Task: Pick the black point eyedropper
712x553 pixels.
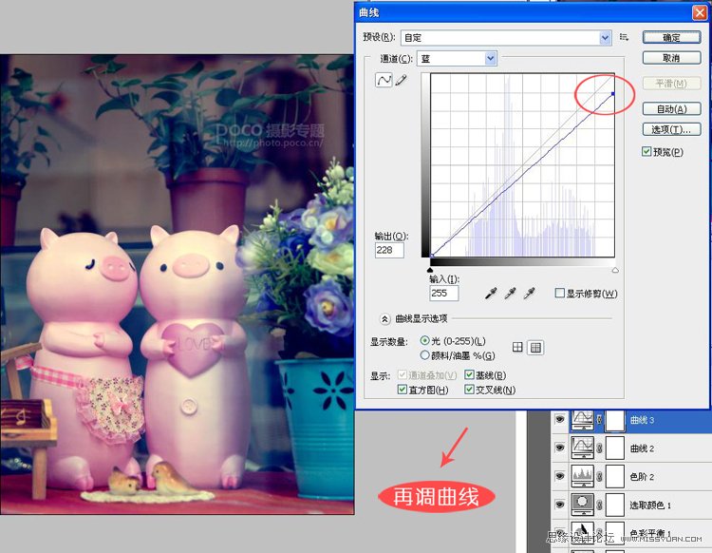Action: [491, 294]
